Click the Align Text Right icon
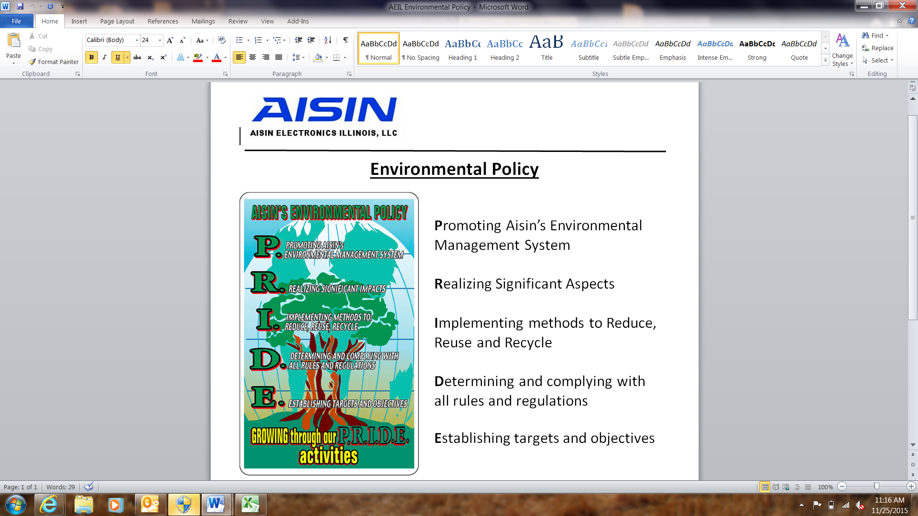 (265, 57)
